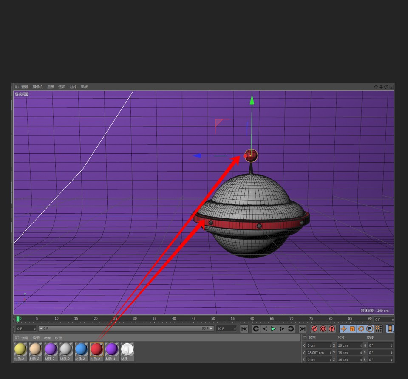Open the 显示 display menu
Viewport: 408px width, 379px height.
coord(51,87)
